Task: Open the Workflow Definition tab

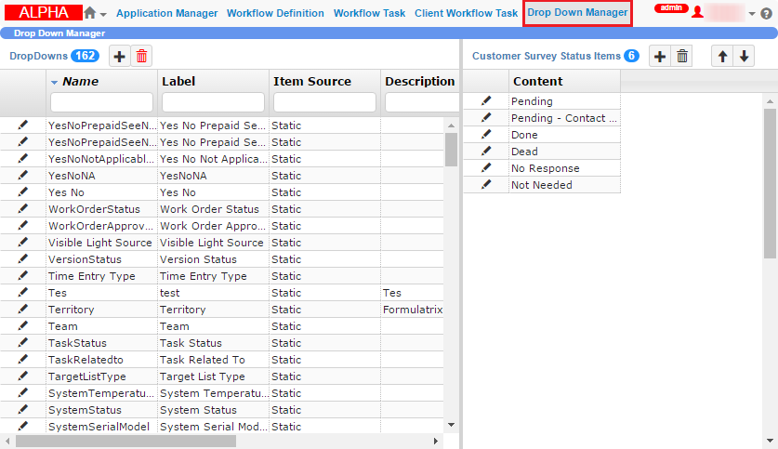Action: [275, 13]
